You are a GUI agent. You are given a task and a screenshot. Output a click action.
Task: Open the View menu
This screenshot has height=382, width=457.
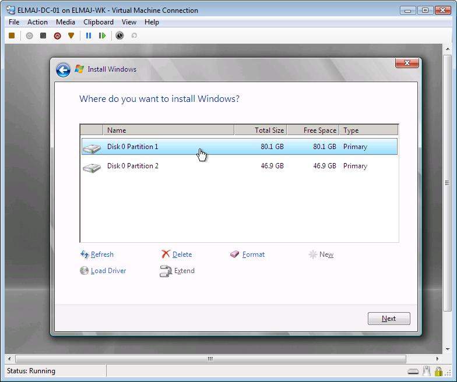[129, 22]
